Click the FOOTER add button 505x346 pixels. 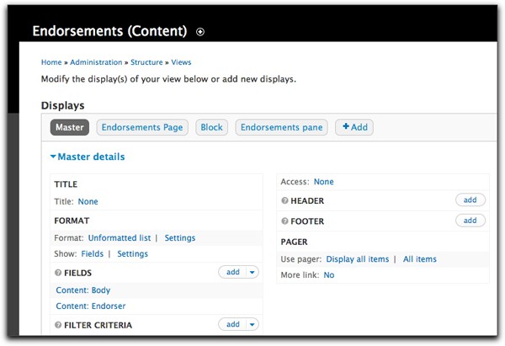pyautogui.click(x=470, y=221)
